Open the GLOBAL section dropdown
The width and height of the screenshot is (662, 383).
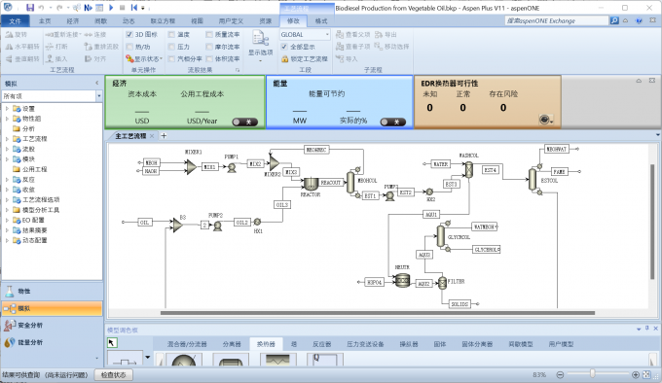click(327, 35)
